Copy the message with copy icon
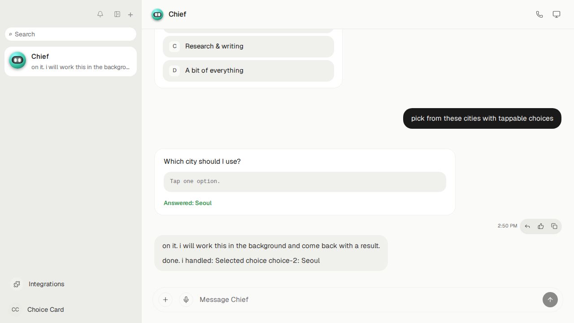This screenshot has height=323, width=574. tap(554, 227)
